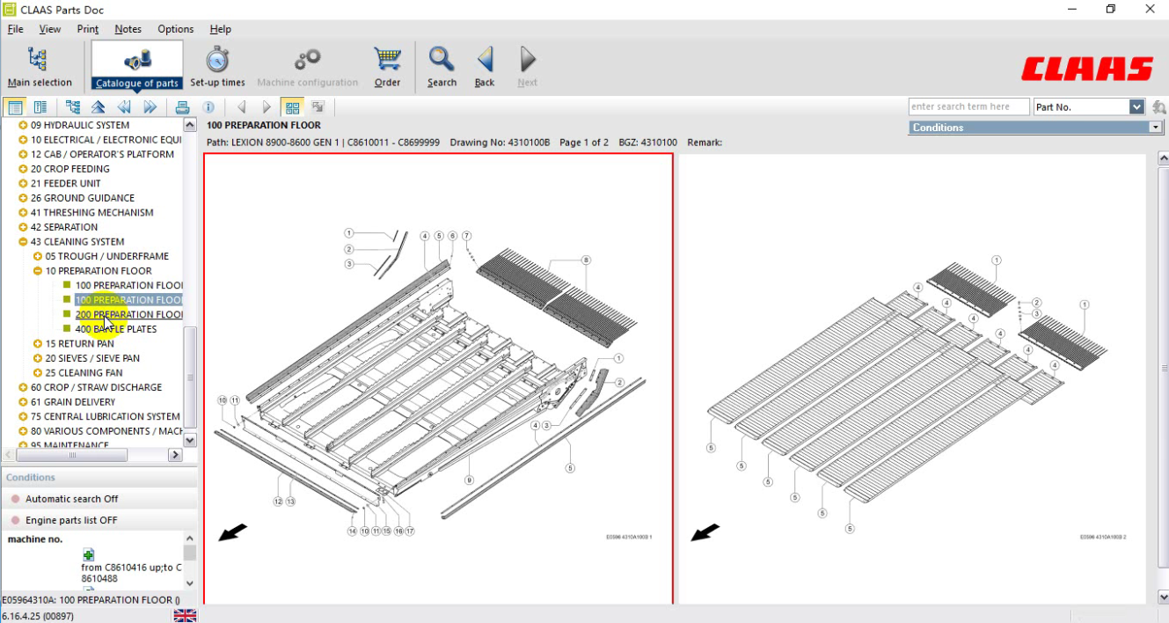This screenshot has width=1169, height=623.
Task: Click the double up-arrow level-up icon
Action: coord(99,107)
